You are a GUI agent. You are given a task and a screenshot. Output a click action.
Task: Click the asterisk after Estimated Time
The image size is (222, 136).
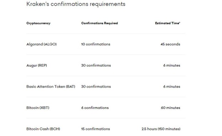(x=180, y=22)
